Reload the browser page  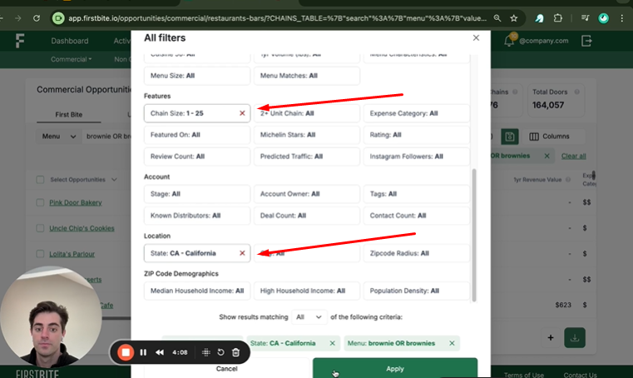click(37, 18)
